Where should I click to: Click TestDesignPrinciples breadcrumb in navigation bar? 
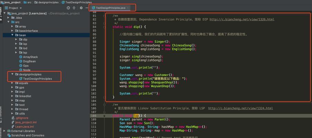pyautogui.click(x=76, y=2)
